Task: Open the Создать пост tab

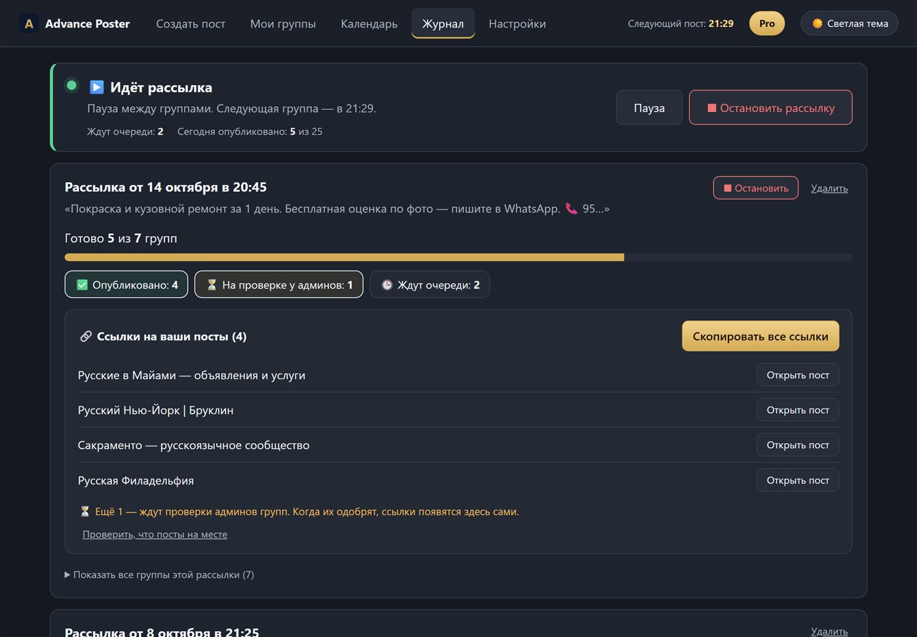Action: pyautogui.click(x=191, y=24)
